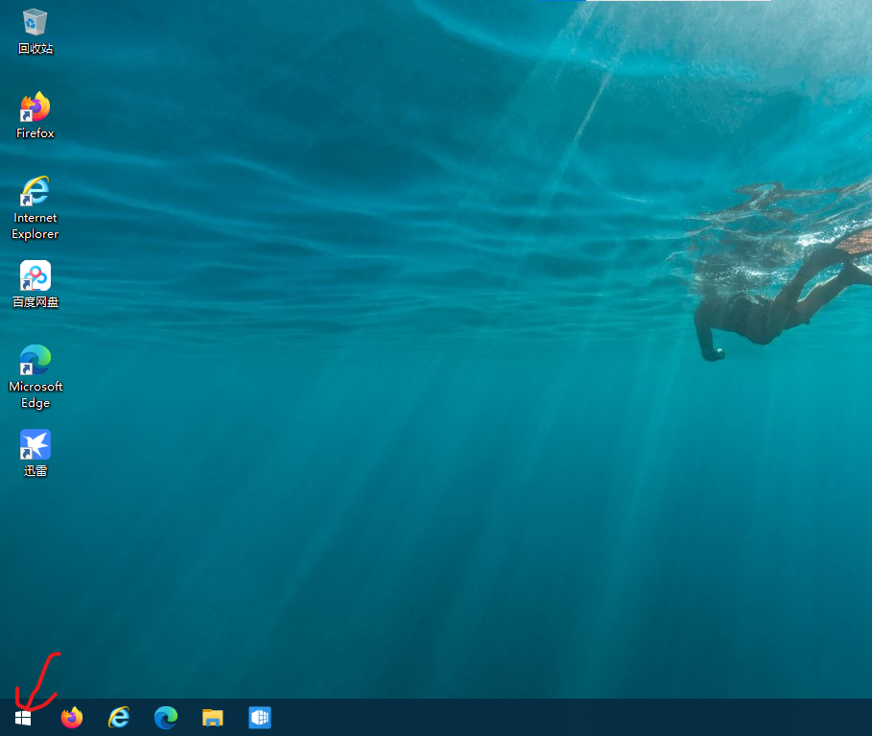This screenshot has width=872, height=736.
Task: Click the "迅雷" label text
Action: coord(35,471)
